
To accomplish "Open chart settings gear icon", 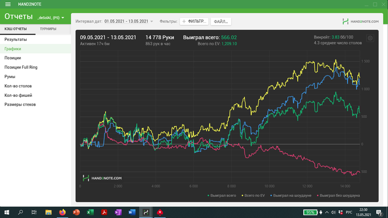I will point(370,38).
